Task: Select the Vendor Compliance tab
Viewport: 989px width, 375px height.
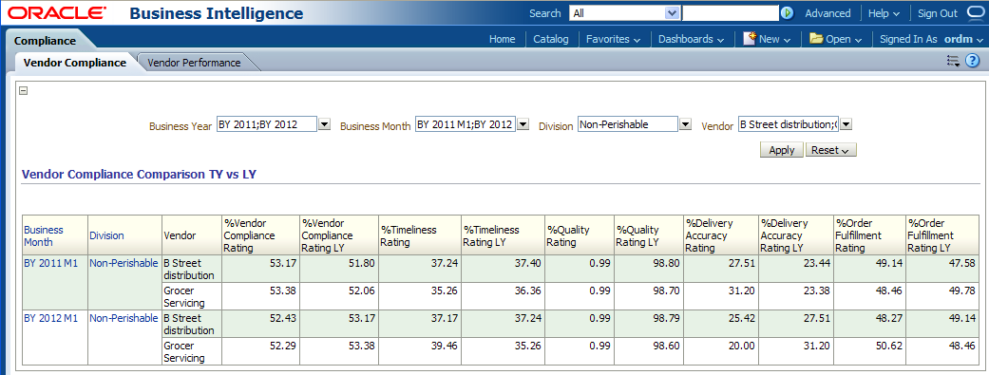Action: [74, 63]
